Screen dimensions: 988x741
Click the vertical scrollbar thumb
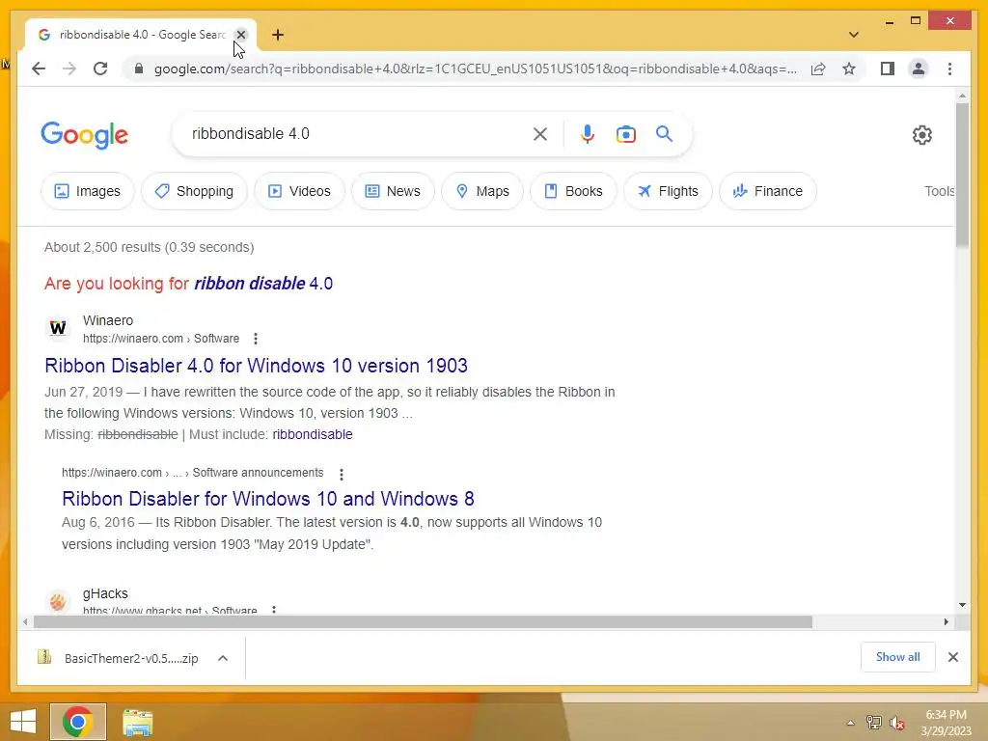click(962, 176)
